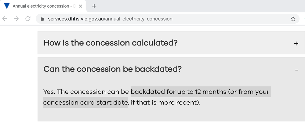
Task: Select the Annual electricity concession tab
Action: pos(43,6)
